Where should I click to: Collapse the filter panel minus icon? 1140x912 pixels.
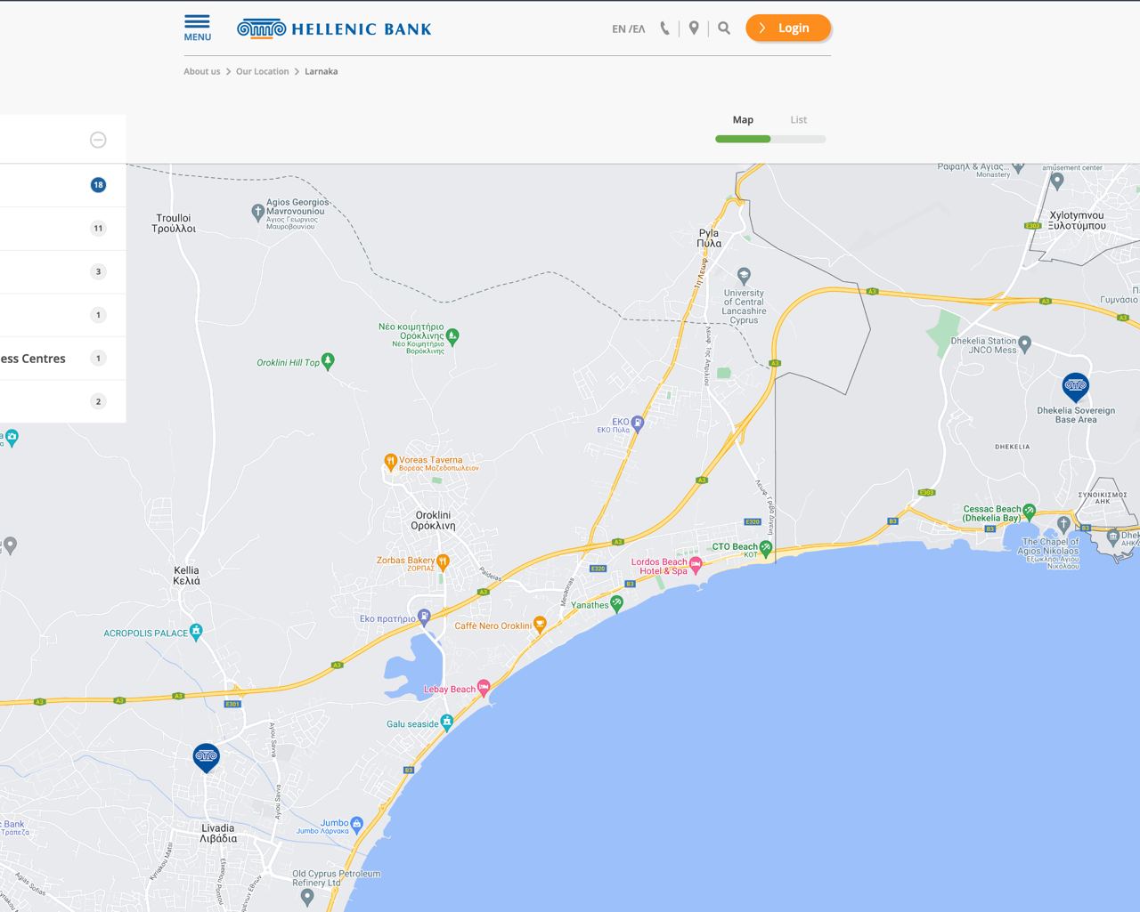click(x=98, y=140)
